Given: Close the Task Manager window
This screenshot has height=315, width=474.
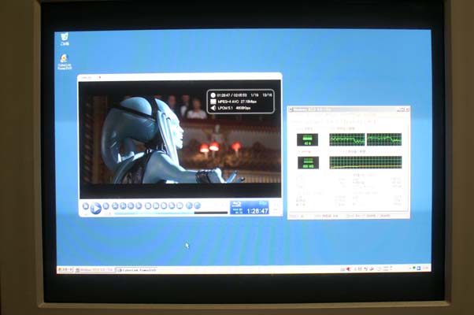Looking at the screenshot, I should [x=408, y=109].
